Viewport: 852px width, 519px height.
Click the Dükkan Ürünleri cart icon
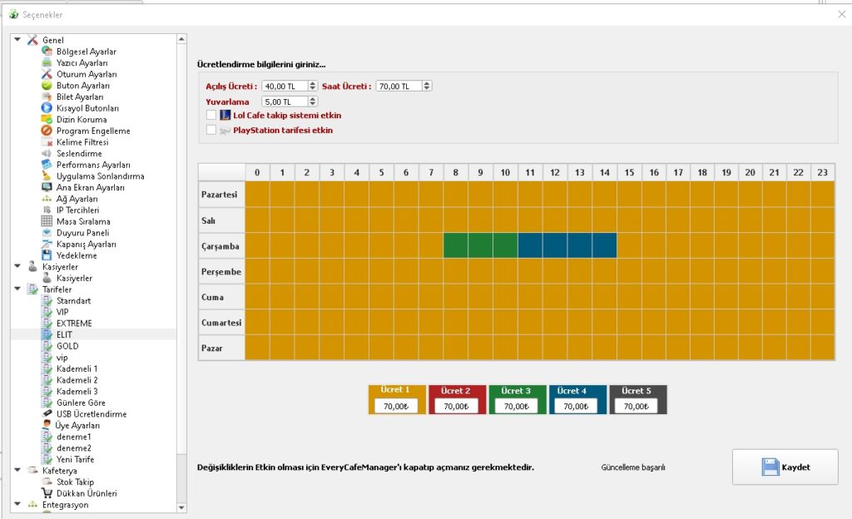[47, 493]
